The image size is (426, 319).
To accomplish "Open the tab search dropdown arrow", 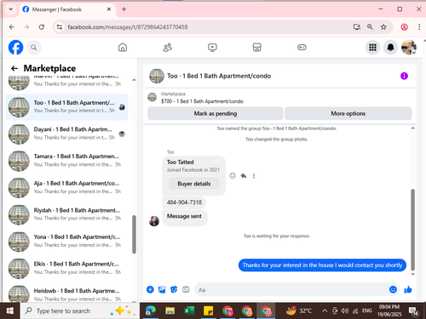I will pos(10,9).
